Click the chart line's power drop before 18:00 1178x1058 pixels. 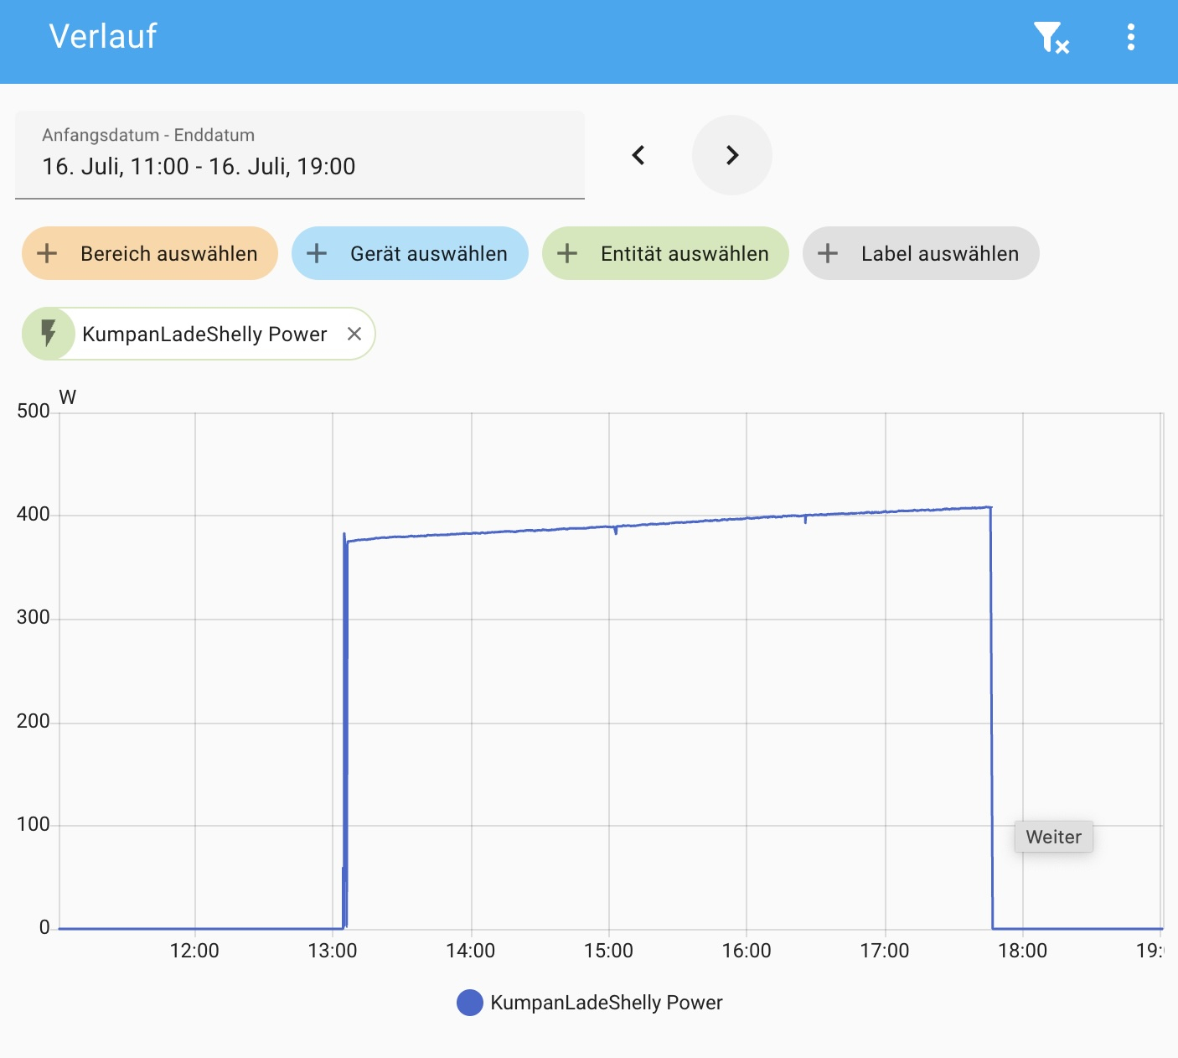click(991, 713)
